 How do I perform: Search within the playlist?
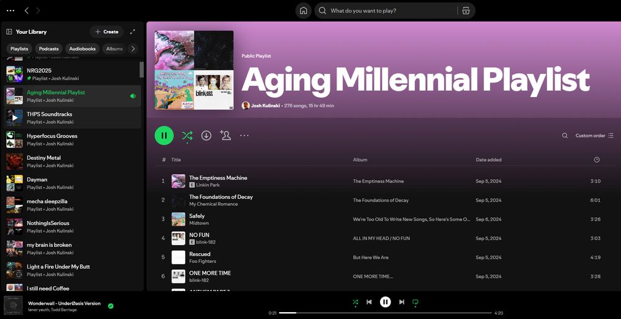point(564,136)
